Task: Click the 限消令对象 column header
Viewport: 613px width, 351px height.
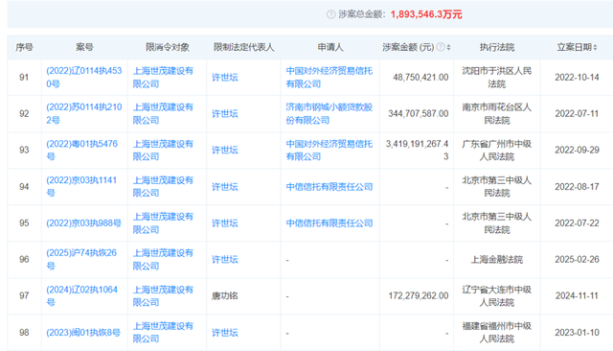Action: pos(168,47)
